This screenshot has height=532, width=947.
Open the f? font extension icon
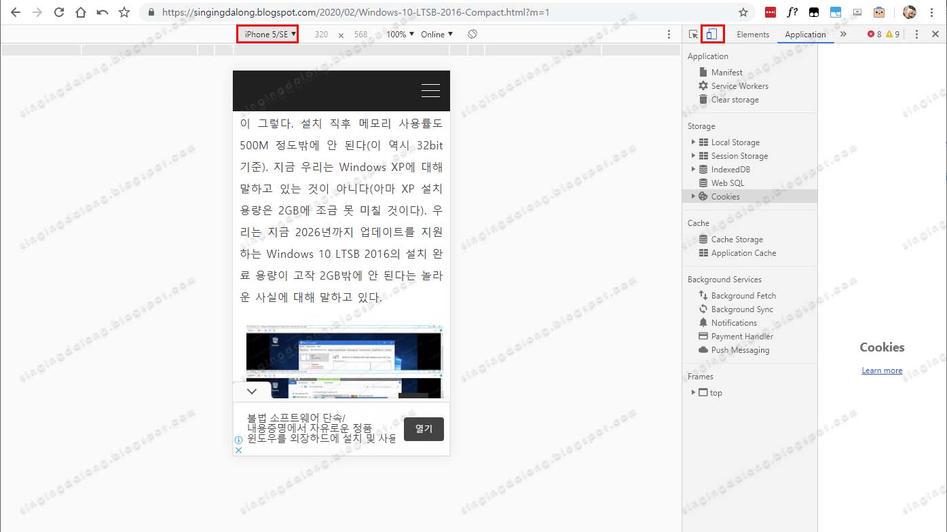[x=792, y=12]
